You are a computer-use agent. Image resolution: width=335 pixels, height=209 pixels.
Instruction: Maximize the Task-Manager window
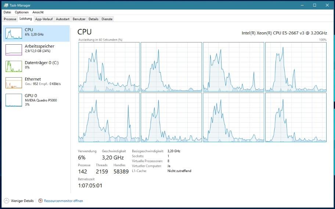click(314, 5)
